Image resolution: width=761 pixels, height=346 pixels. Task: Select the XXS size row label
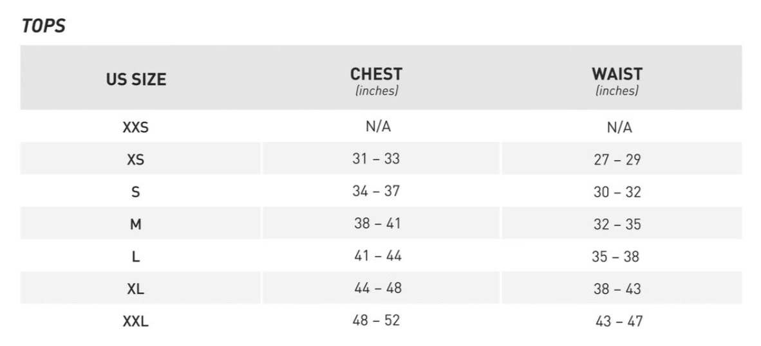[135, 127]
